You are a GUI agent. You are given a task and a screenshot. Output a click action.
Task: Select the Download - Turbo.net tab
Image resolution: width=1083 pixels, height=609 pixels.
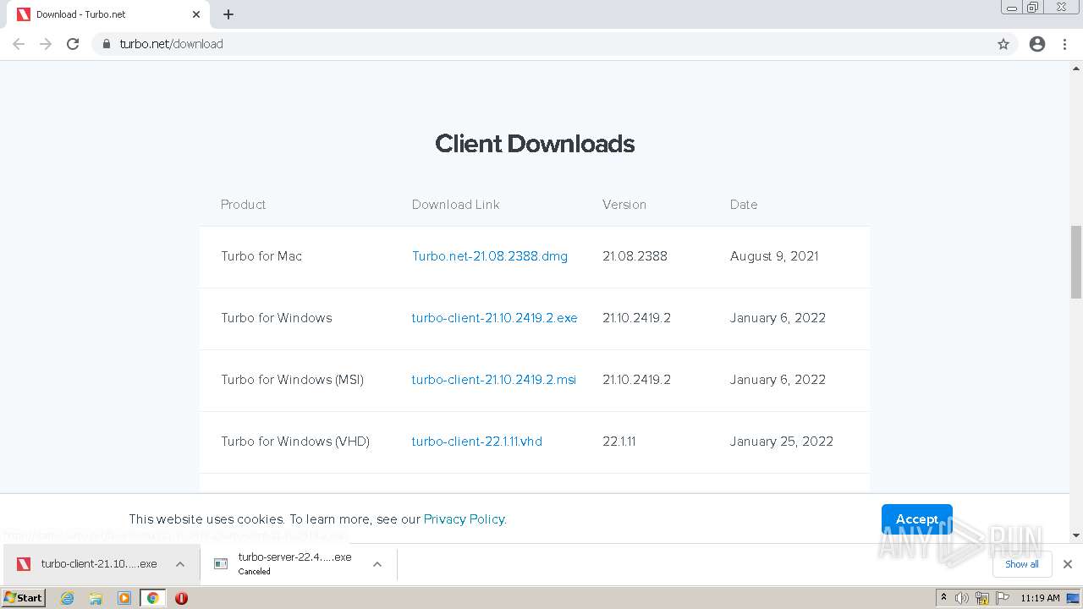click(x=107, y=14)
